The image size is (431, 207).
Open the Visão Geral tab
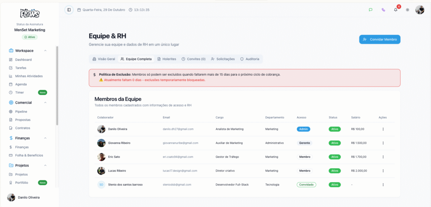pos(104,59)
